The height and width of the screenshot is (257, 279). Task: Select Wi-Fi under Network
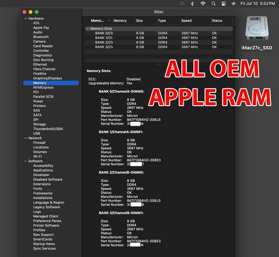click(x=38, y=156)
